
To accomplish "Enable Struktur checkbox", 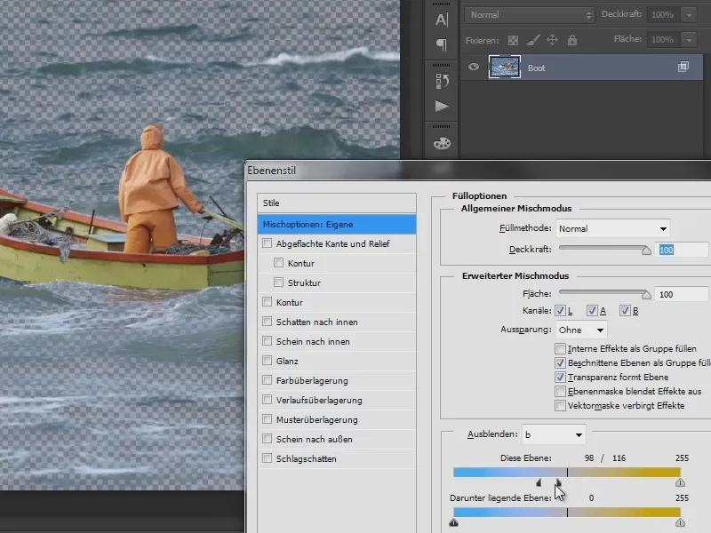I will (x=278, y=282).
